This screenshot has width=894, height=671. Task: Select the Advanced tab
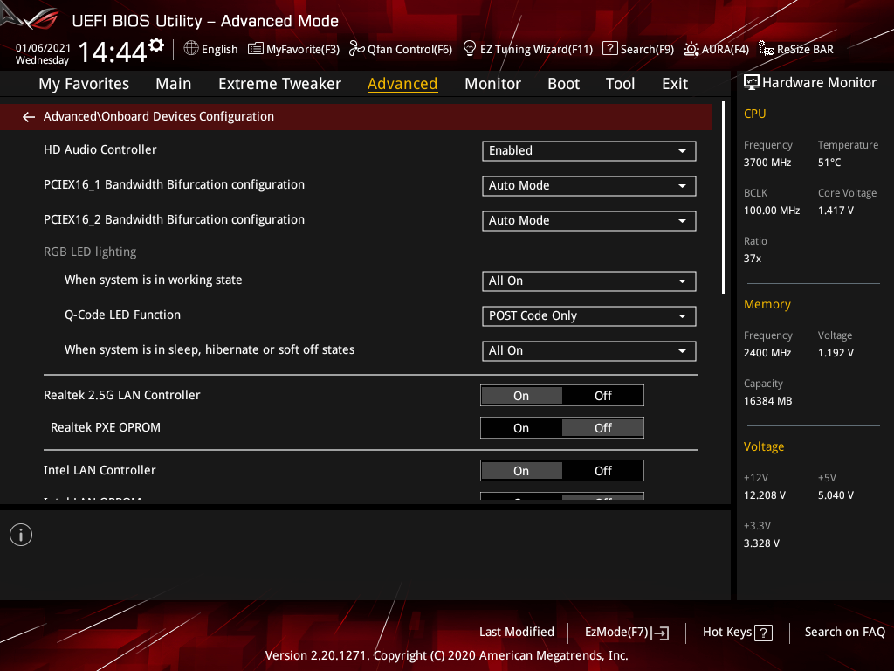402,84
